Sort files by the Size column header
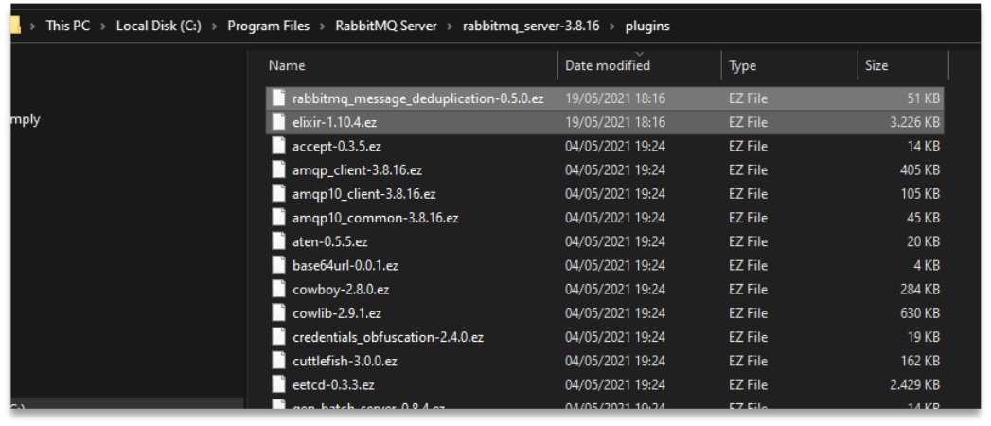This screenshot has height=426, width=991. click(x=876, y=65)
